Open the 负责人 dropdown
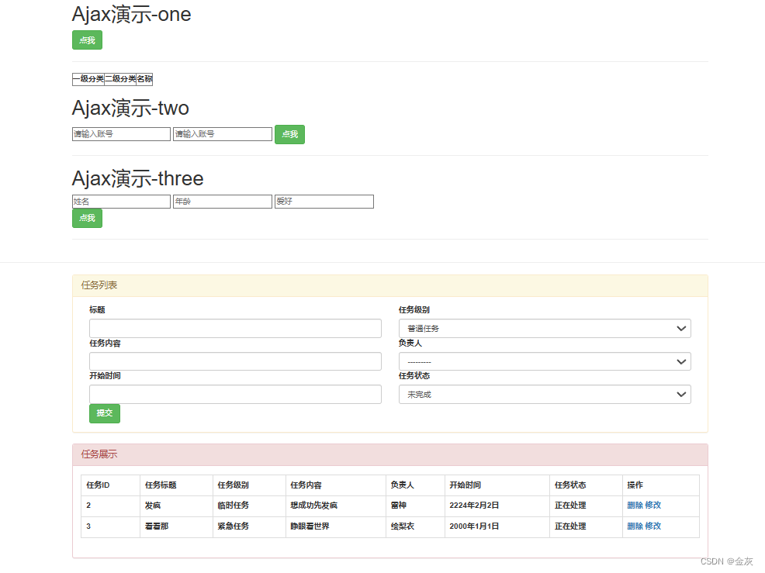The image size is (765, 573). 545,361
